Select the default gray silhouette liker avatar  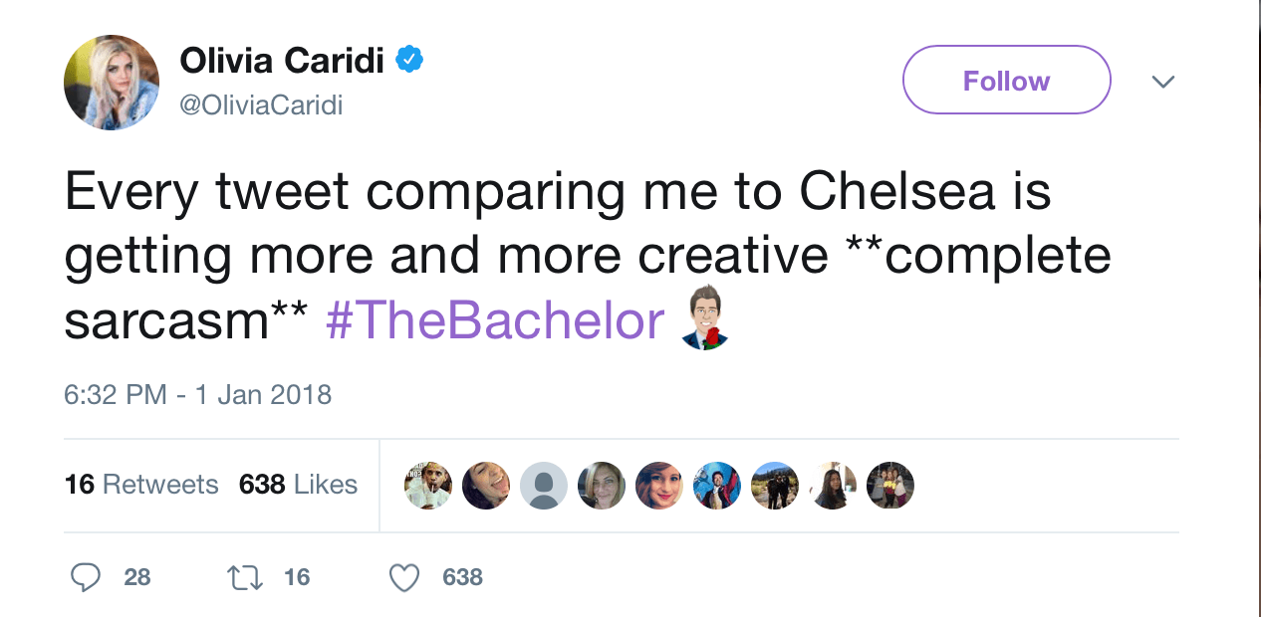coord(544,486)
